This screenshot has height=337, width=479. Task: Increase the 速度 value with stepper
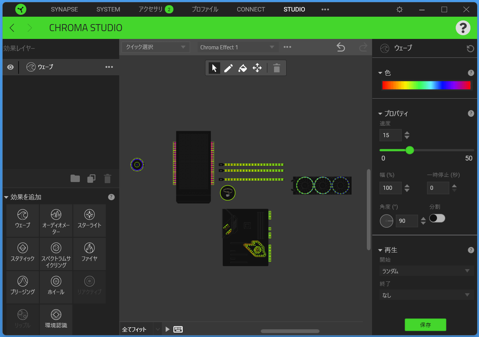pyautogui.click(x=407, y=133)
